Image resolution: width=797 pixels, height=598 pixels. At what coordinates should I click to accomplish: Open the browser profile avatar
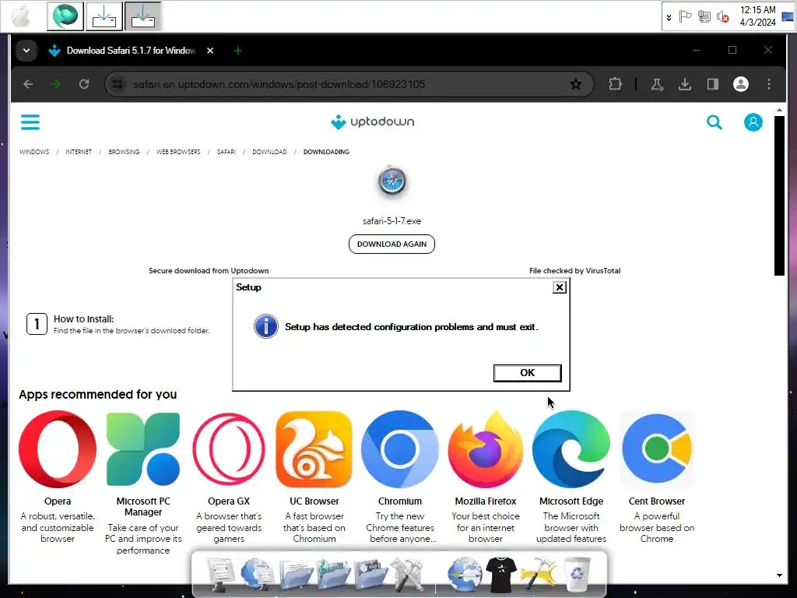tap(741, 84)
